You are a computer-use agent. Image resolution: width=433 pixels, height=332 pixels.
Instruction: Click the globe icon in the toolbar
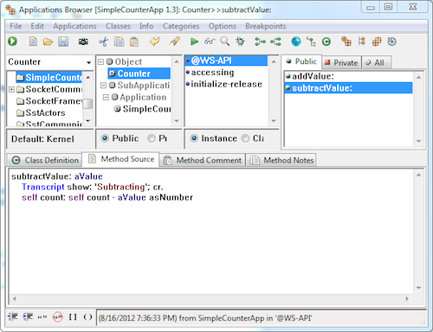(296, 41)
